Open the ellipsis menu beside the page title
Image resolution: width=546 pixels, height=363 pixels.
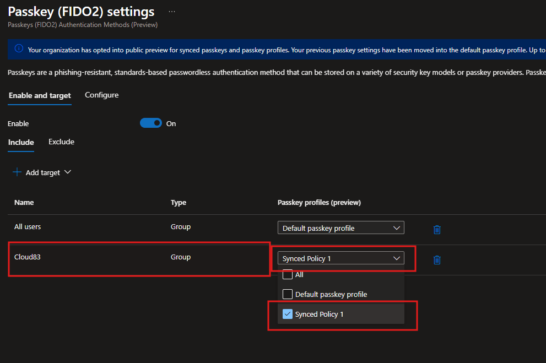click(x=172, y=12)
